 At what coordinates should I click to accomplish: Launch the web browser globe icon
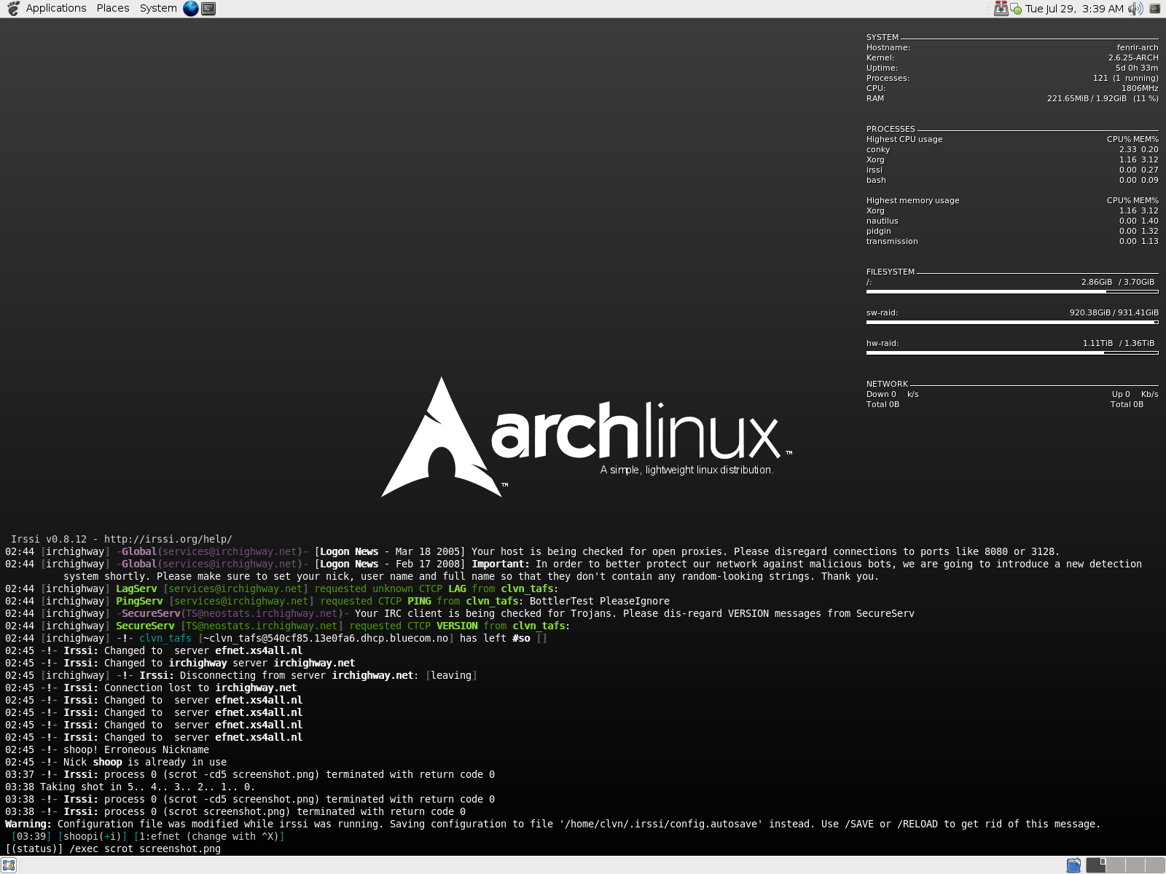click(191, 9)
